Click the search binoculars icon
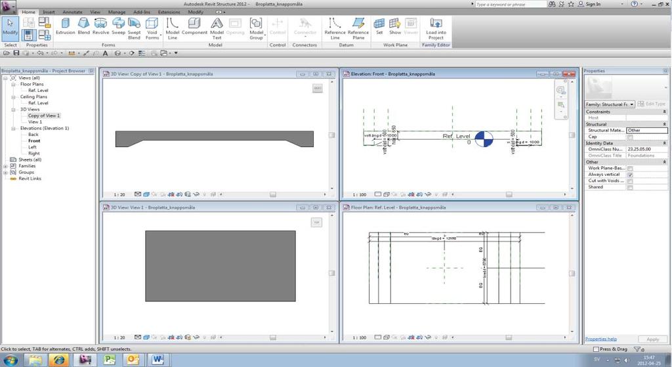Screen dimensions: 672x367 (552, 4)
